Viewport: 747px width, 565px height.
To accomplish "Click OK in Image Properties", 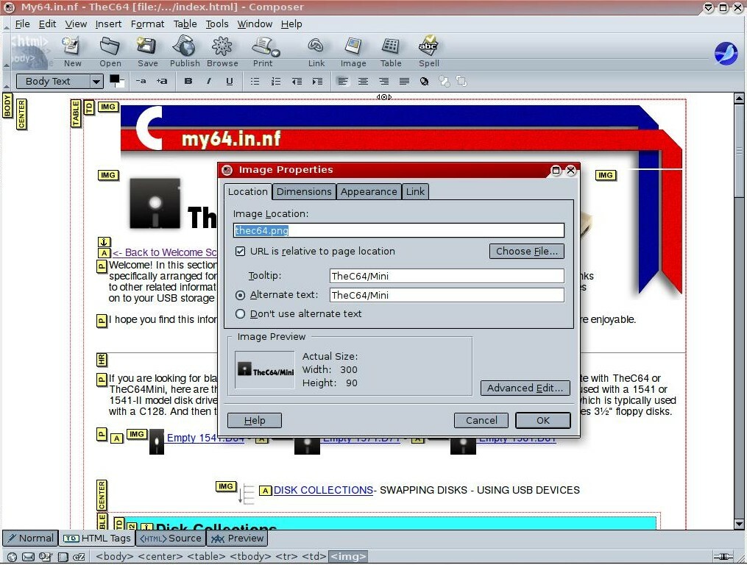I will click(x=542, y=420).
